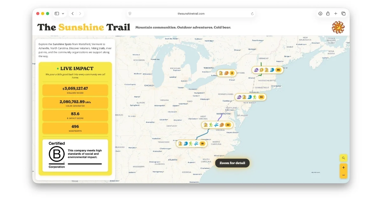The image size is (382, 199).
Task: Open the page reader menu icon in the address bar
Action: pyautogui.click(x=130, y=14)
